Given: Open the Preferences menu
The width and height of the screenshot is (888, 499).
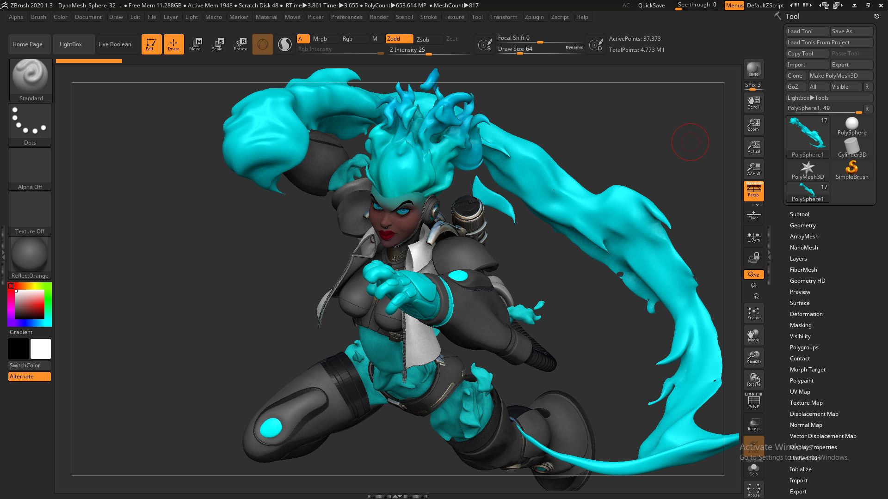Looking at the screenshot, I should pos(346,17).
